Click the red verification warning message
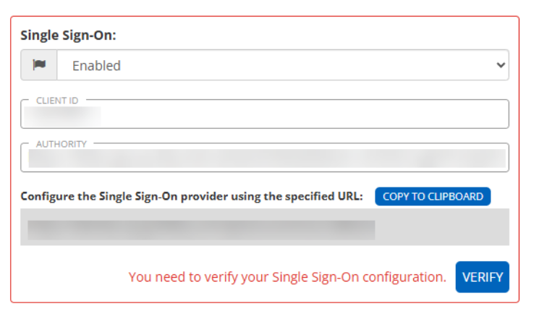The image size is (539, 317). coord(287,277)
